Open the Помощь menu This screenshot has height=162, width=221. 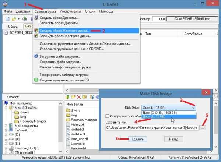106,11
